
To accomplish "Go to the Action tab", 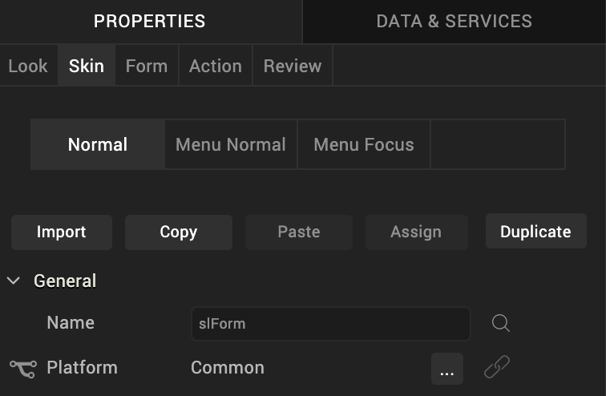I will click(x=215, y=66).
